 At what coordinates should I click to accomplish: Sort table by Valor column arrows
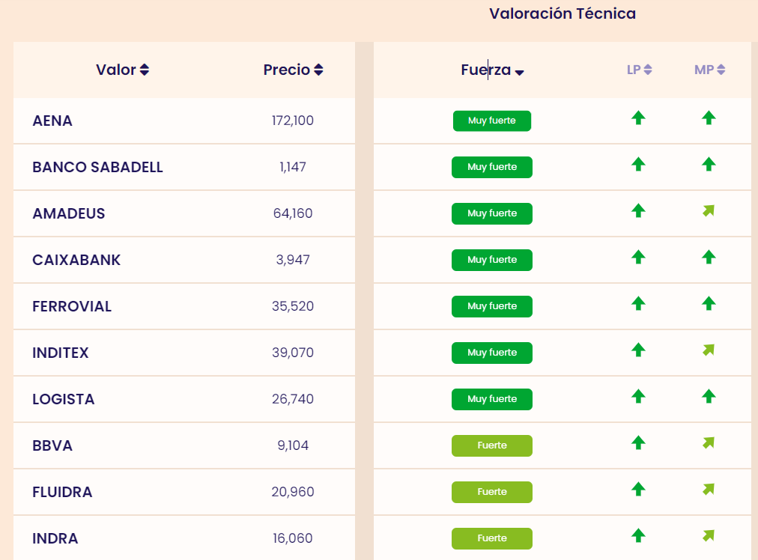pos(145,70)
